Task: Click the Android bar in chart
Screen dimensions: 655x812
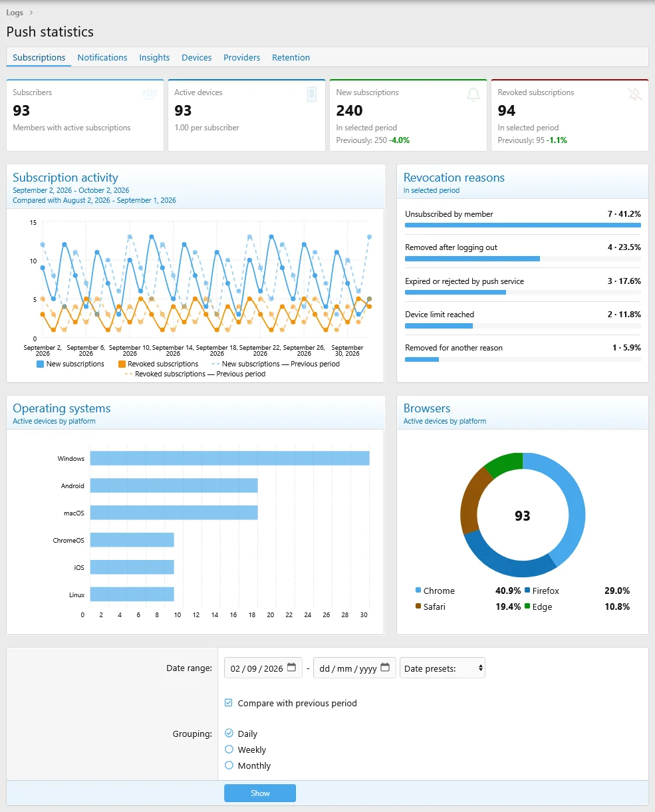Action: pyautogui.click(x=174, y=485)
